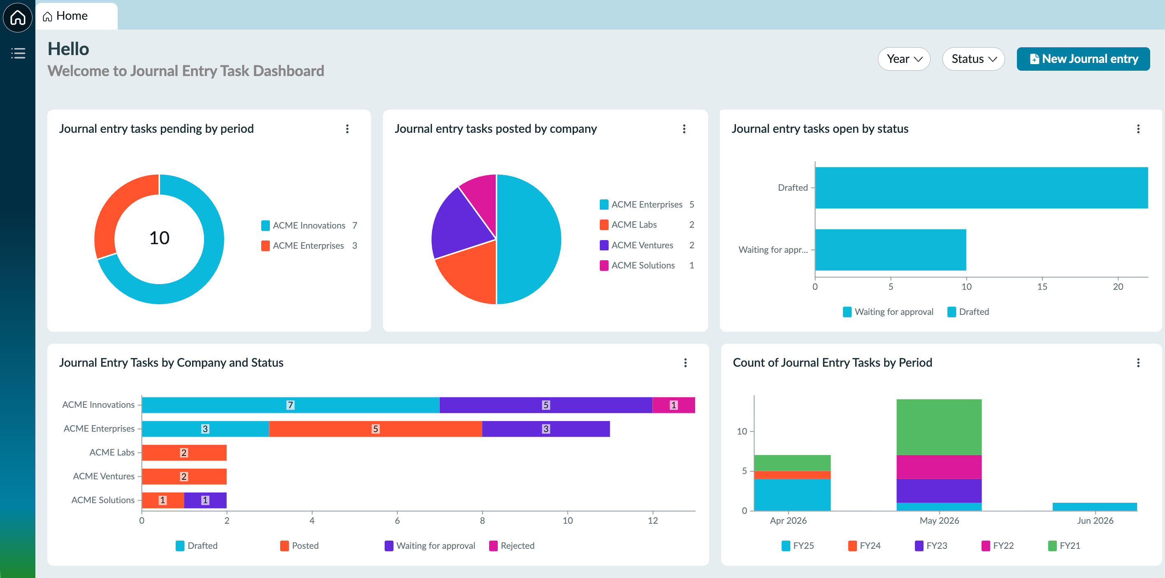1165x578 pixels.
Task: Open options menu for Company and Status card
Action: click(x=685, y=363)
